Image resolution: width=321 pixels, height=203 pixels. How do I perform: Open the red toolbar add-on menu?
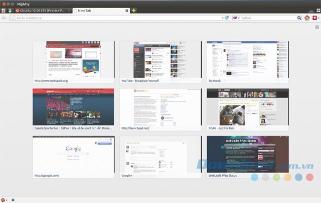(x=315, y=18)
